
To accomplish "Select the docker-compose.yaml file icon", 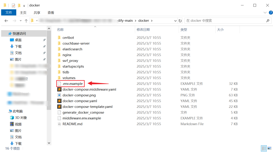I will tap(59, 101).
